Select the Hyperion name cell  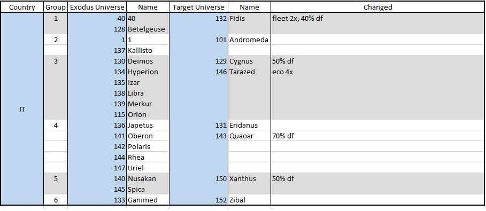point(148,72)
